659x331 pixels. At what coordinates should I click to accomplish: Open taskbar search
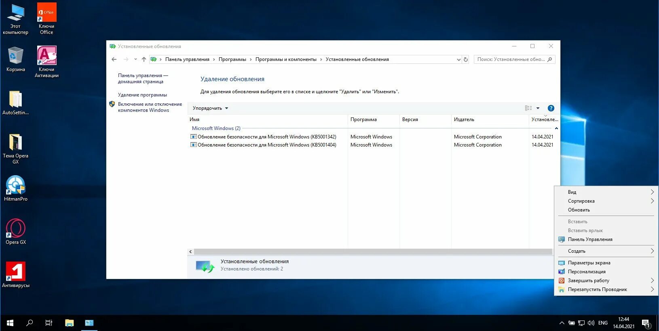30,323
